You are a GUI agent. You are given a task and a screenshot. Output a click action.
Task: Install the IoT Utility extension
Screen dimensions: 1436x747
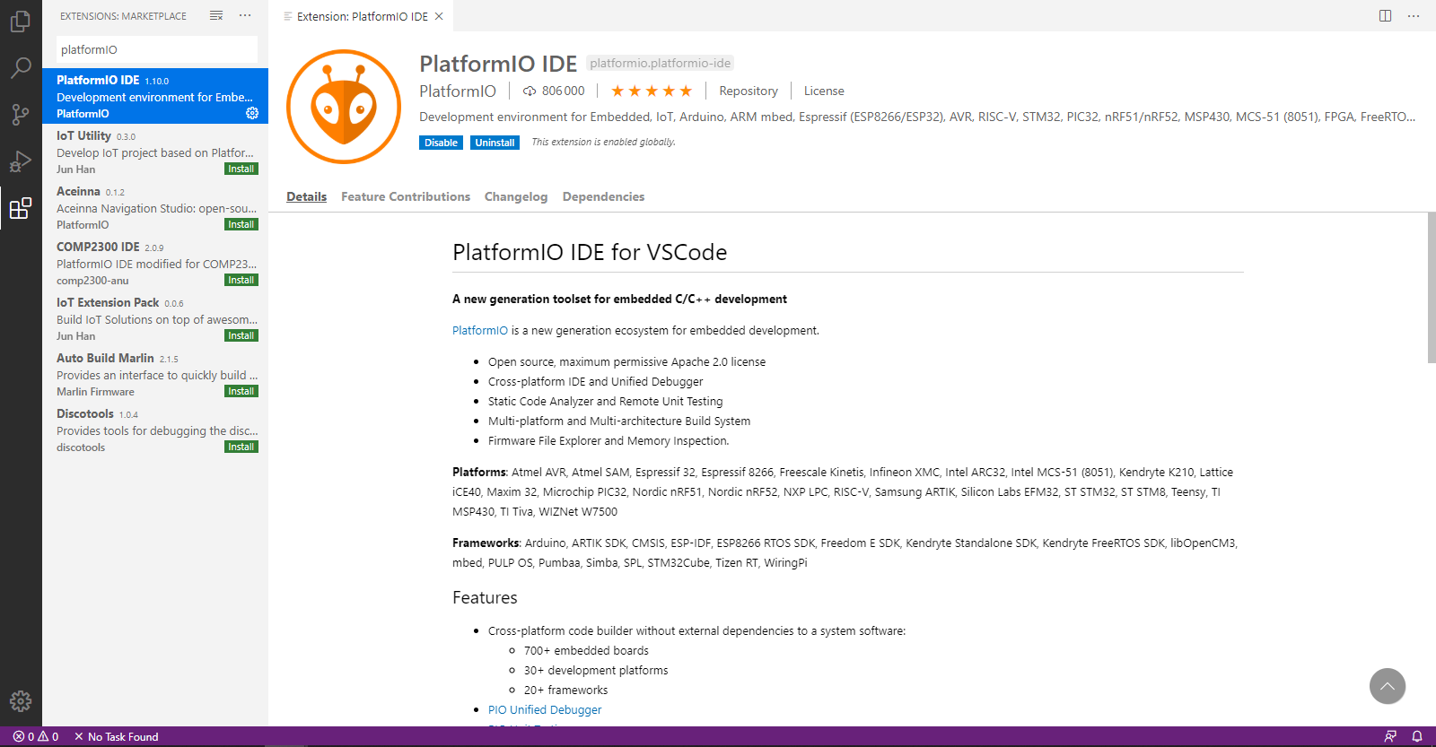pos(241,169)
